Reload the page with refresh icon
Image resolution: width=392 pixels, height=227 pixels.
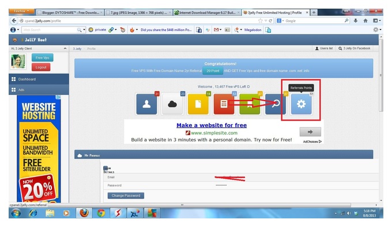270,21
